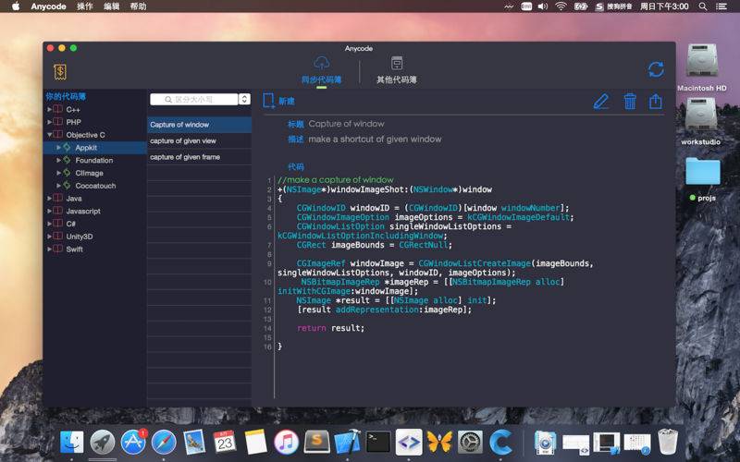The width and height of the screenshot is (740, 462).
Task: Open Calendar from the Dock
Action: point(225,443)
